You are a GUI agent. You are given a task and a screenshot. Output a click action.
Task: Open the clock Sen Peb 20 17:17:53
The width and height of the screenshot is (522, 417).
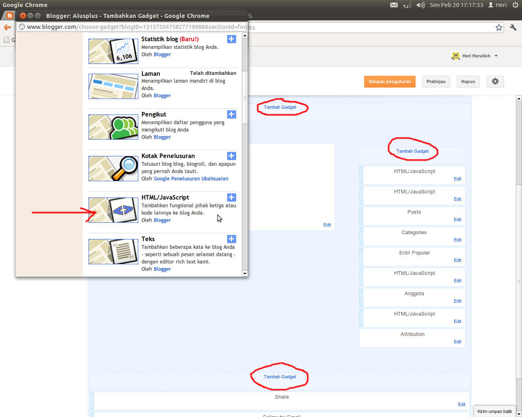(456, 5)
